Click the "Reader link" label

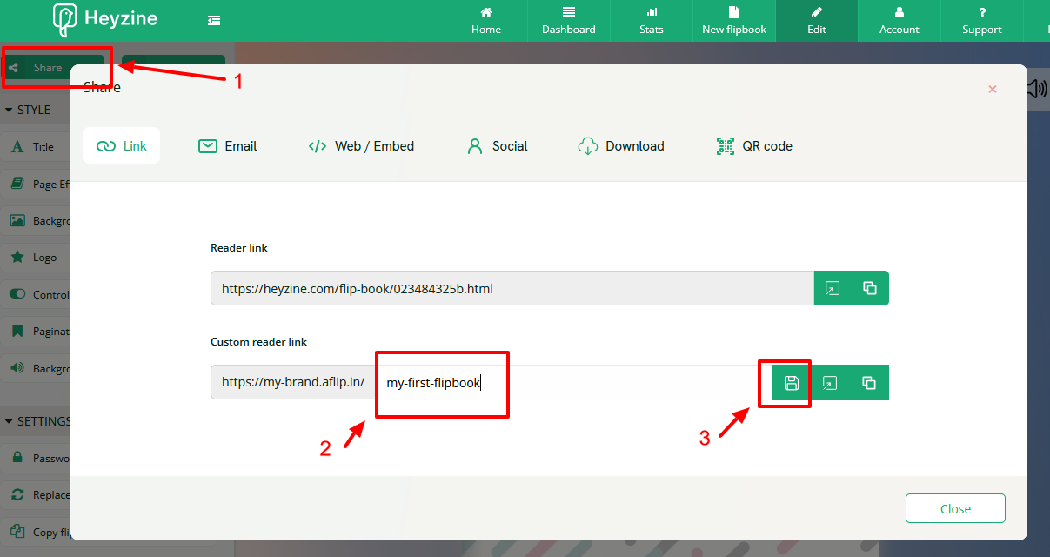tap(239, 248)
